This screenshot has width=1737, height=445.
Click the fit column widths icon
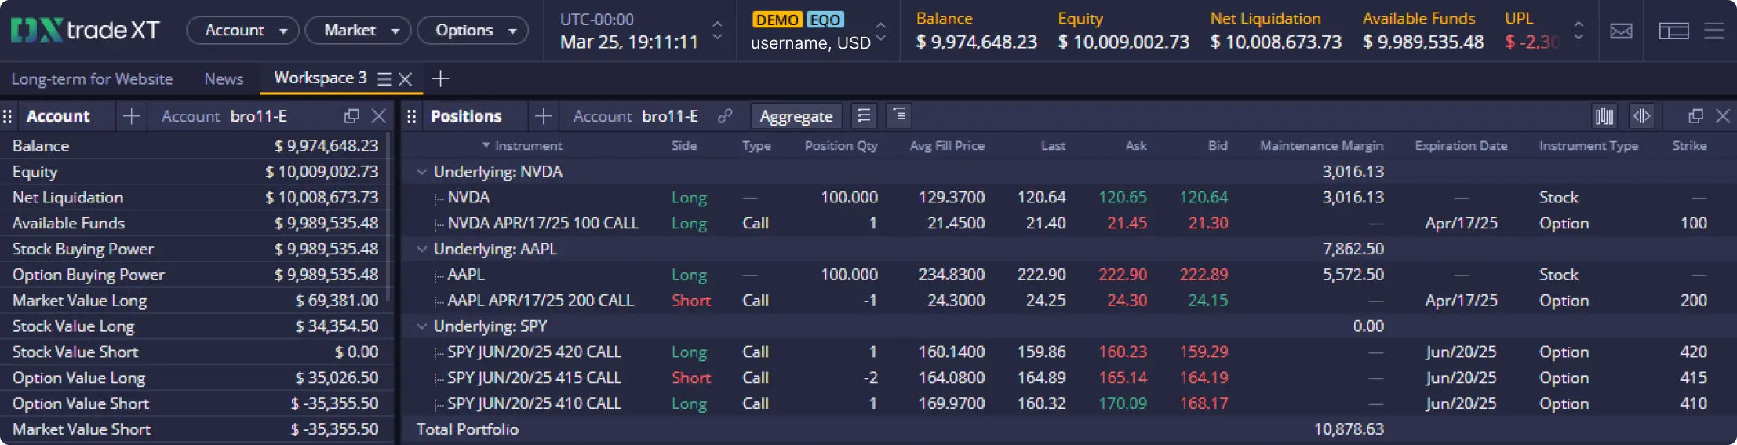click(x=1641, y=116)
